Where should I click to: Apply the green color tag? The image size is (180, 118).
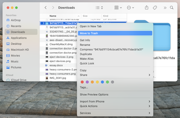click(107, 82)
